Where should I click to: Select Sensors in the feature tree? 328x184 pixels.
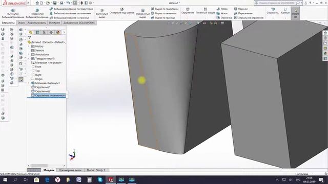click(39, 51)
